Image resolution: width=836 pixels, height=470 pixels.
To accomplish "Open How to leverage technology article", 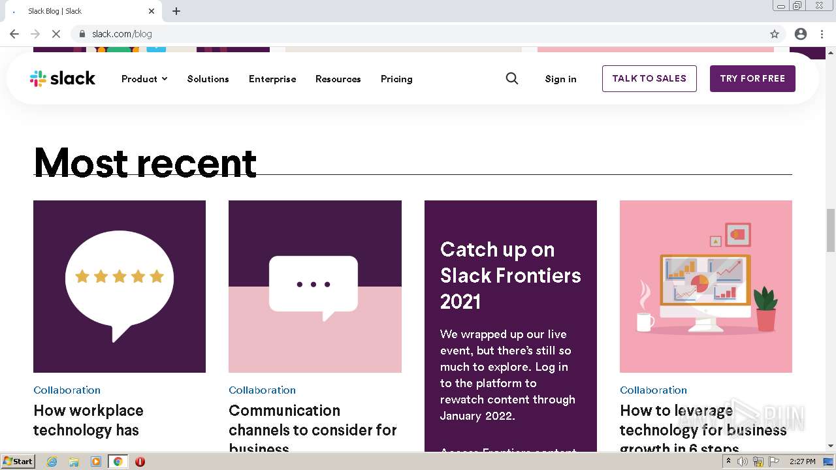I will (x=703, y=428).
